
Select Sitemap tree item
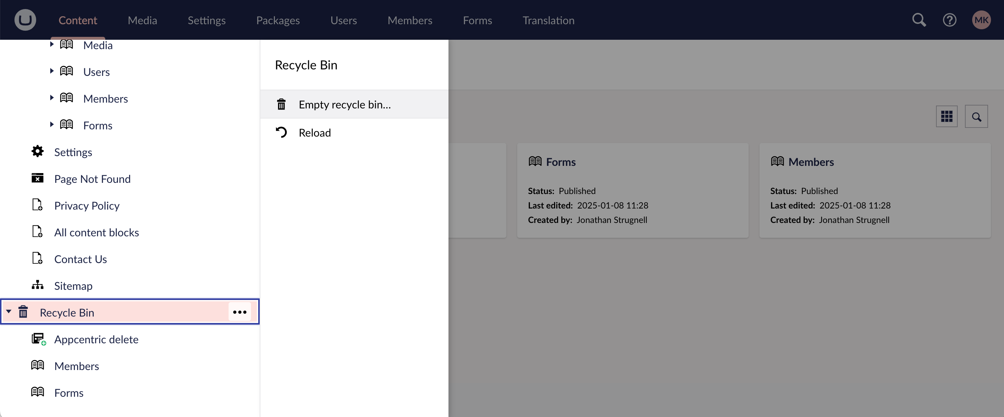pyautogui.click(x=73, y=286)
